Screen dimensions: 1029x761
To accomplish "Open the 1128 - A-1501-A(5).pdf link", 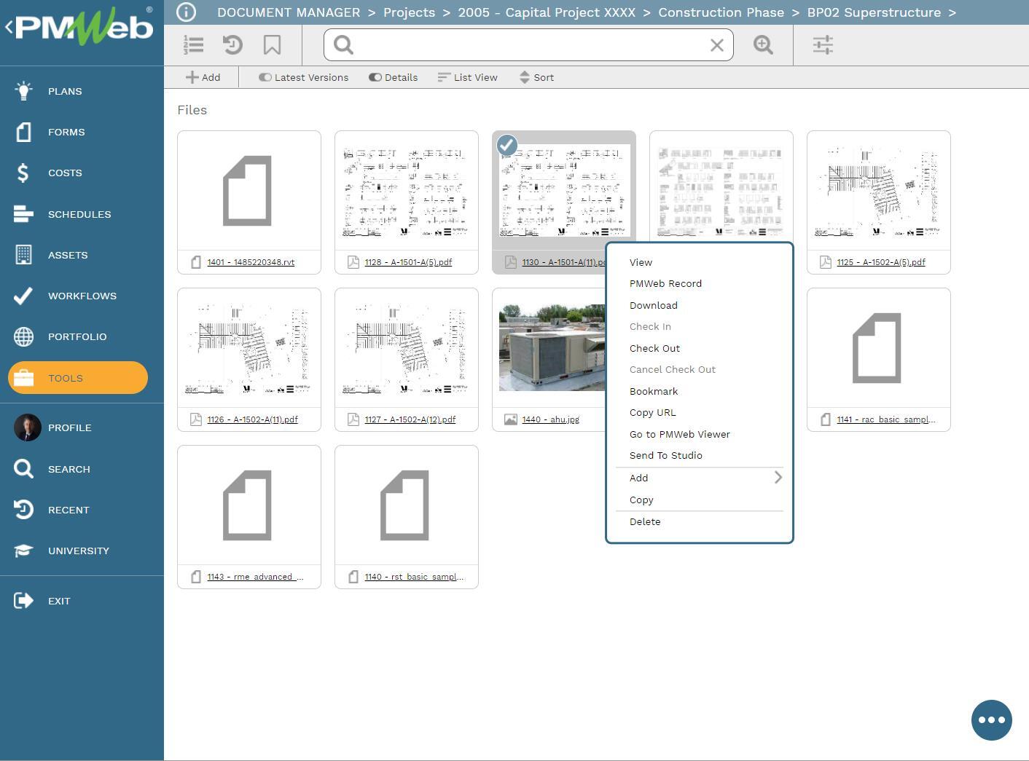I will click(408, 262).
